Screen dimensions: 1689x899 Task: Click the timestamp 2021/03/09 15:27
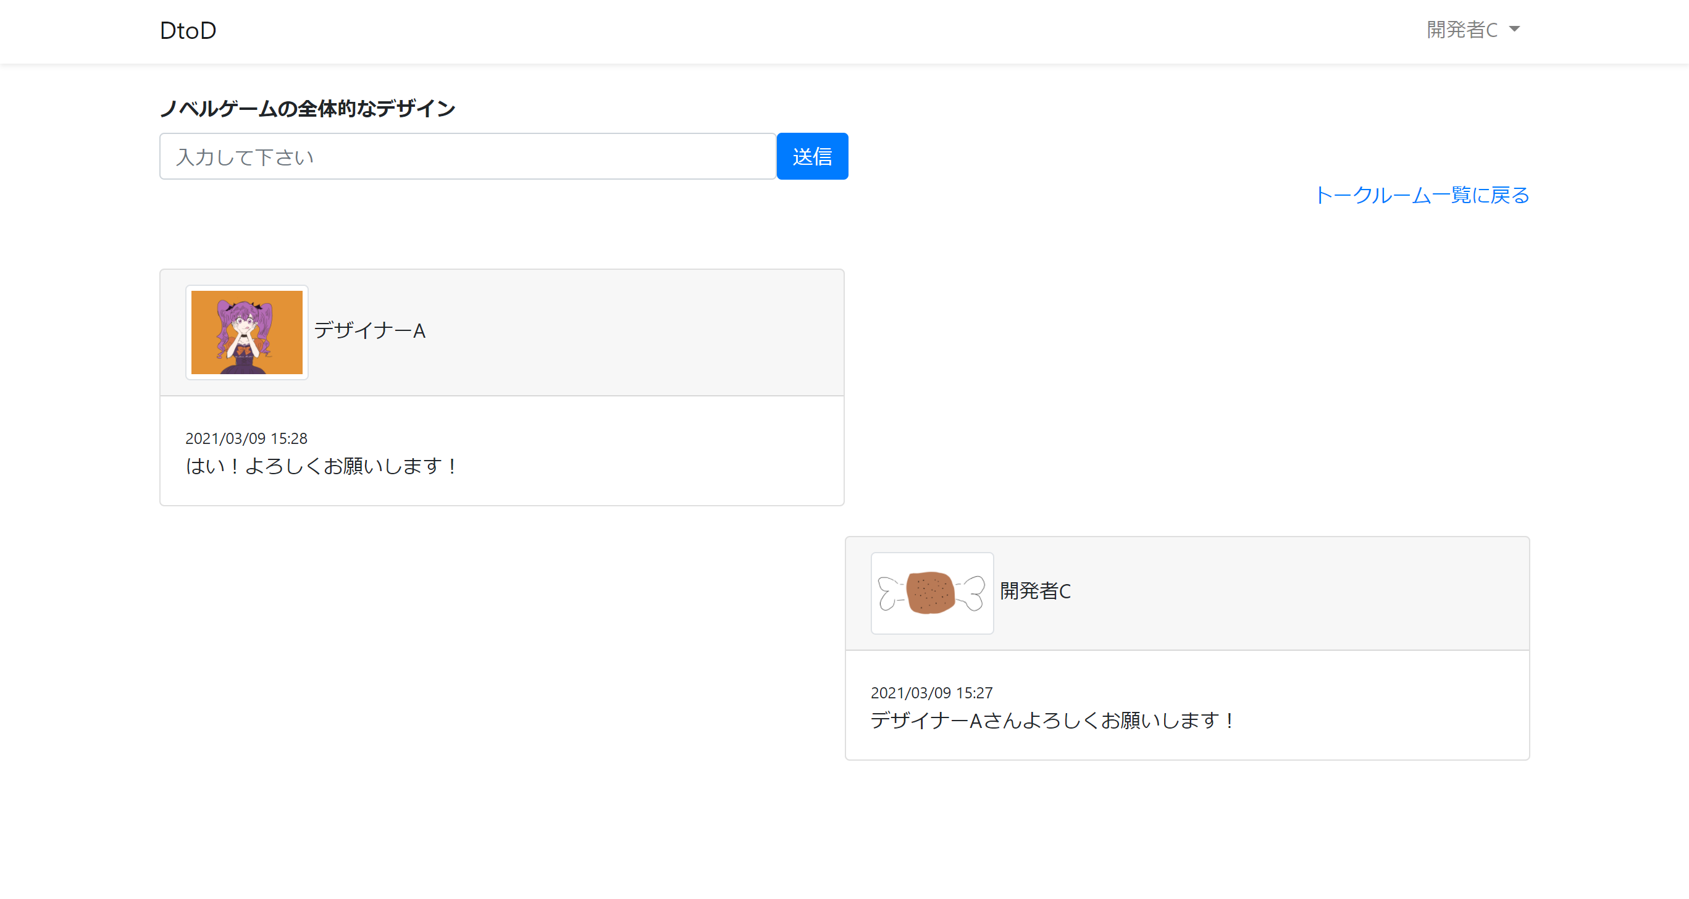click(x=933, y=692)
